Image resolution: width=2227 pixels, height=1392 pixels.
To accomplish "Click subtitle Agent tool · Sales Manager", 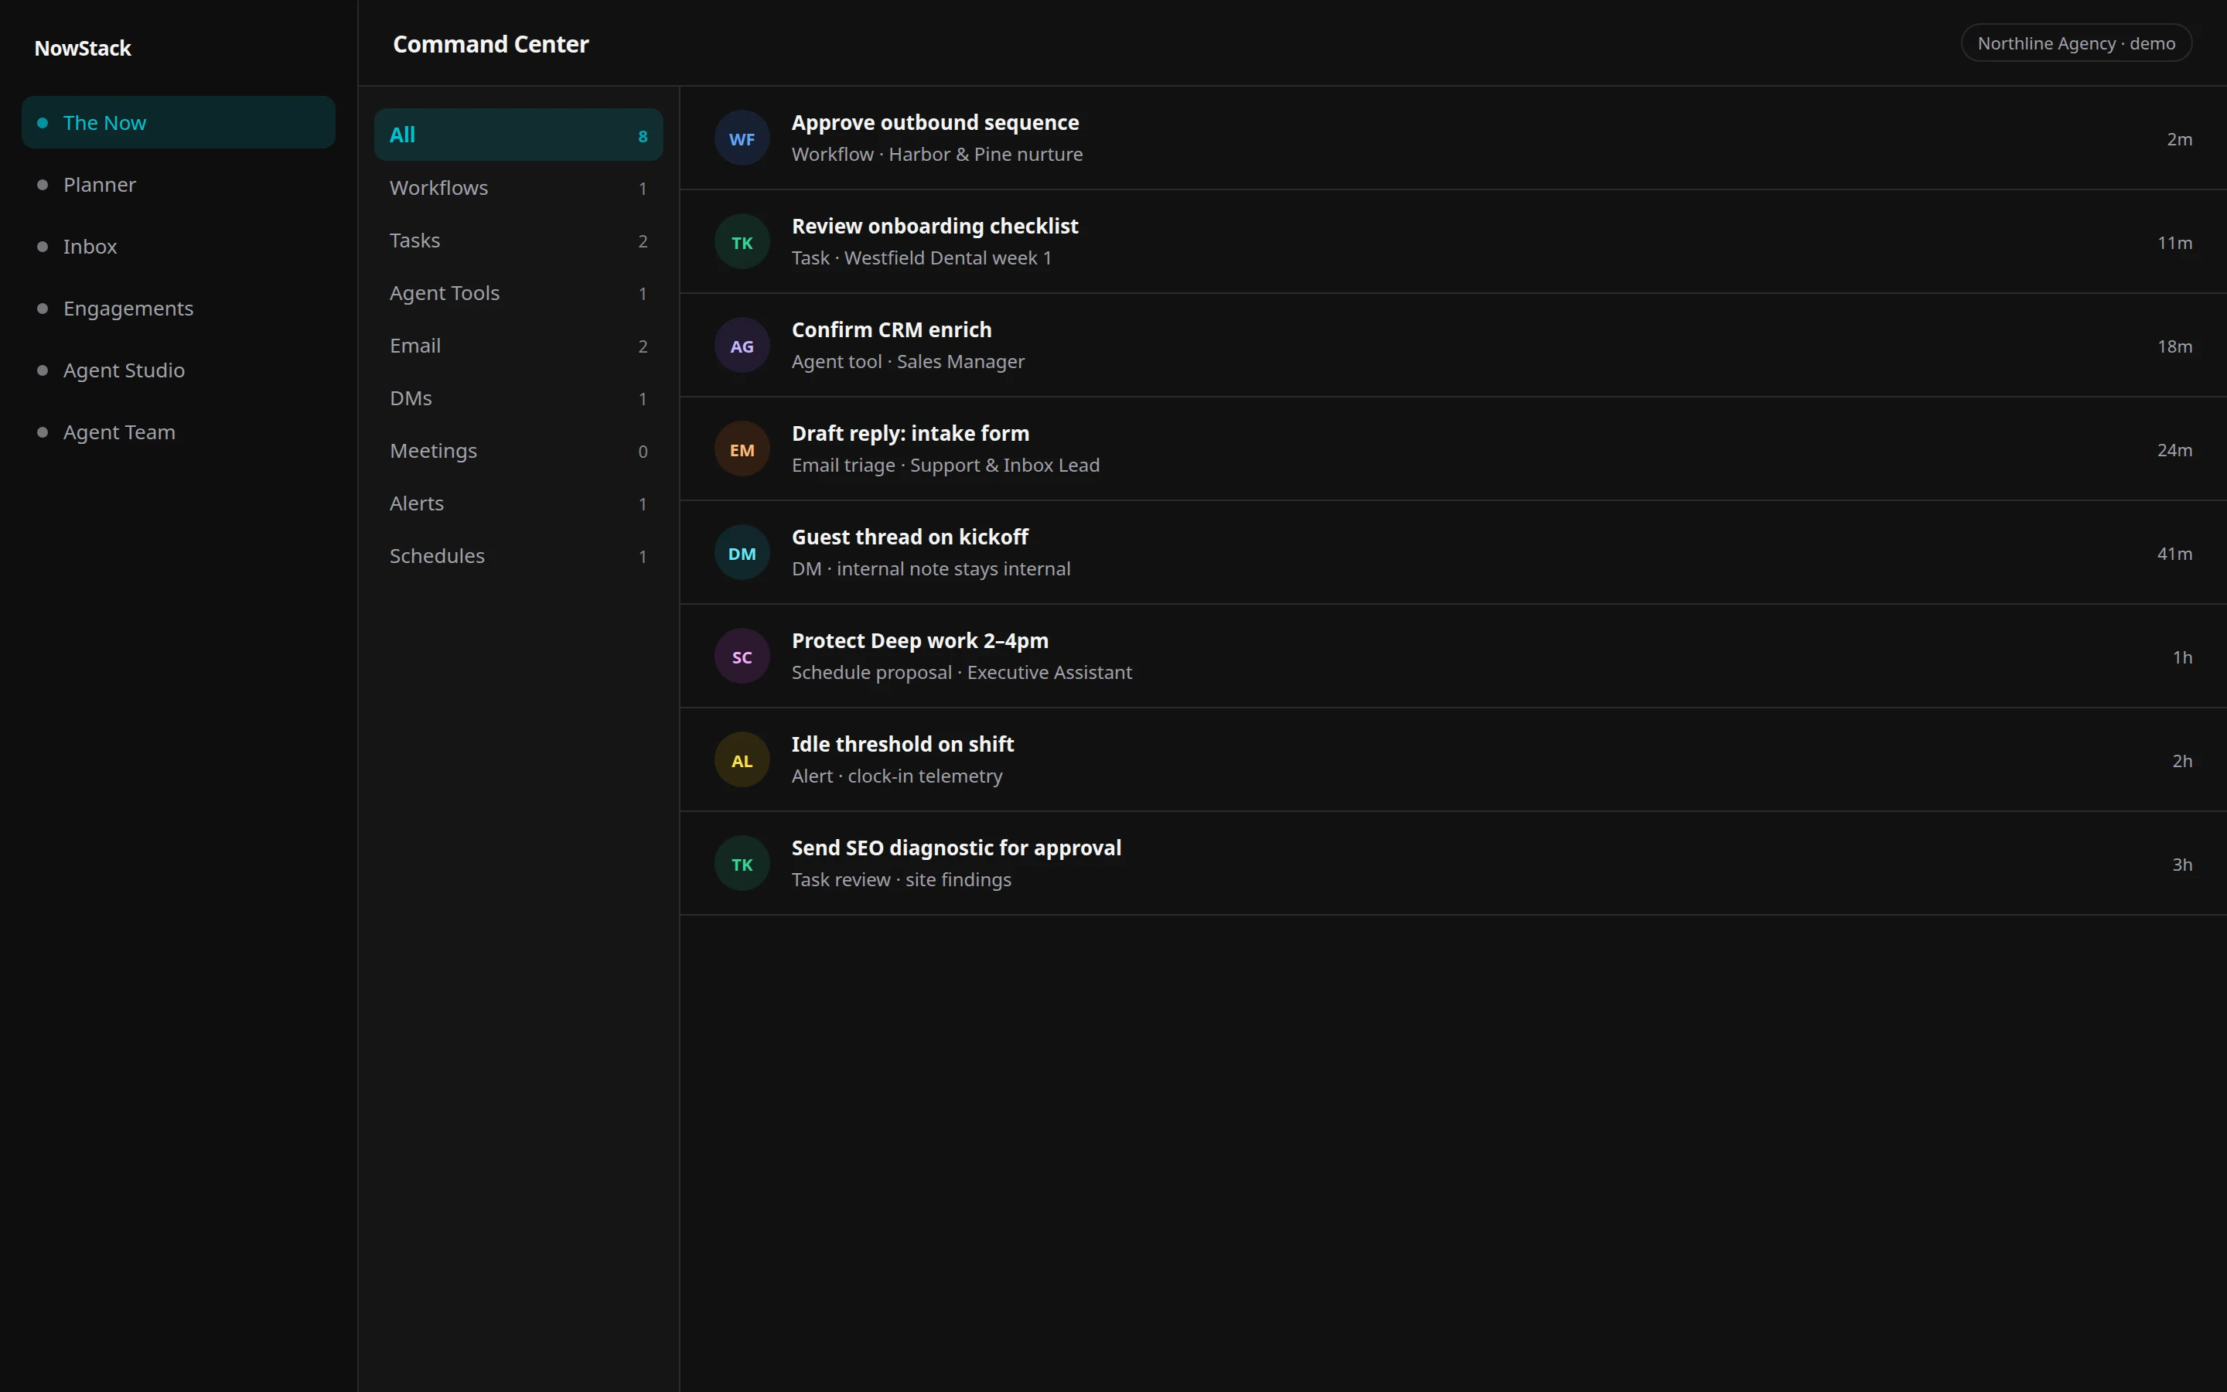I will [x=907, y=361].
